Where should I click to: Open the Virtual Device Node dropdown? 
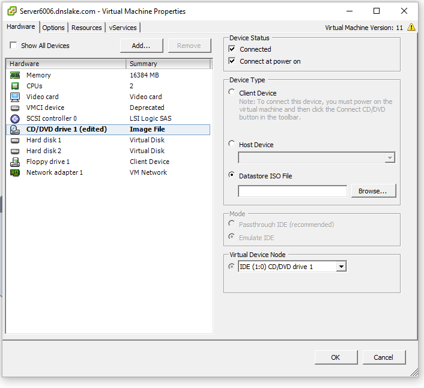click(x=341, y=267)
